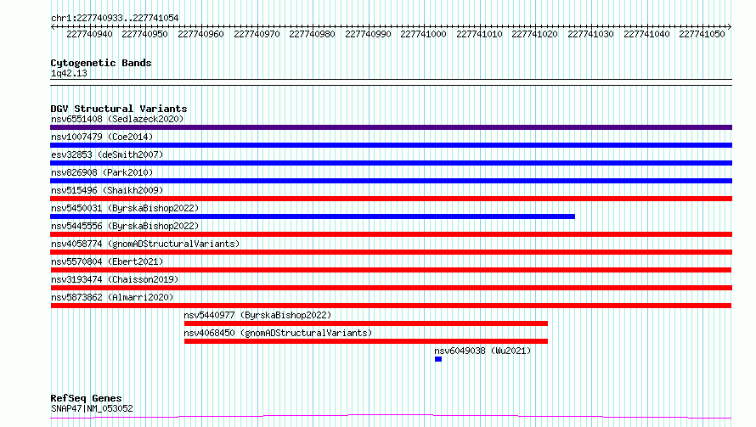Select the 1q42.13 band label
This screenshot has height=427, width=756.
(69, 73)
